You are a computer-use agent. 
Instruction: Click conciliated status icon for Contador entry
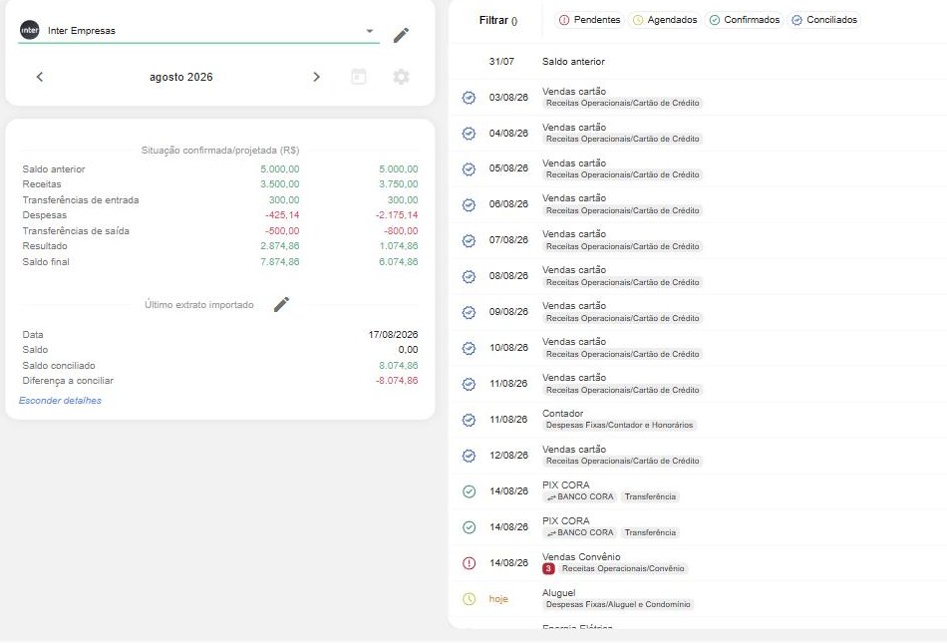pyautogui.click(x=469, y=420)
